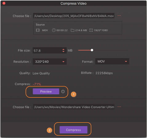Click the File size 57.8 input field
Screen dimensions: 147x138
50,51
